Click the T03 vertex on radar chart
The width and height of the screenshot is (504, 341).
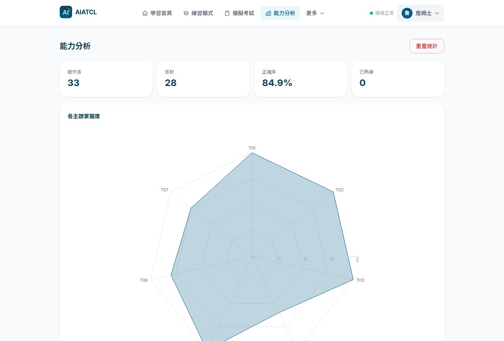coord(353,279)
